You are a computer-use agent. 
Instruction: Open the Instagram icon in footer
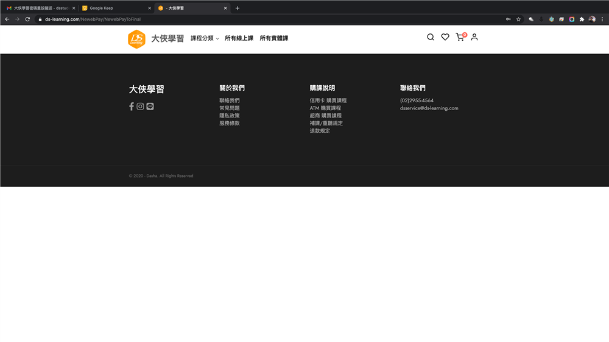140,106
